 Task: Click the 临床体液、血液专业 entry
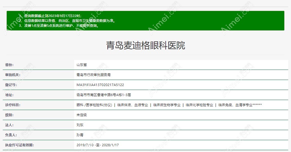(x=132, y=105)
